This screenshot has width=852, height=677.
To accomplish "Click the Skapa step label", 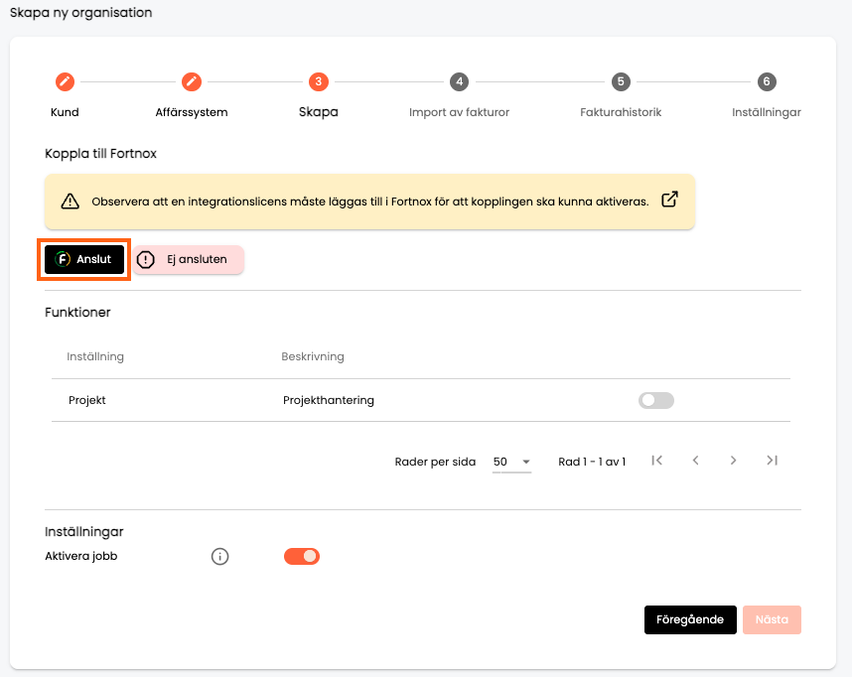I will pyautogui.click(x=319, y=112).
